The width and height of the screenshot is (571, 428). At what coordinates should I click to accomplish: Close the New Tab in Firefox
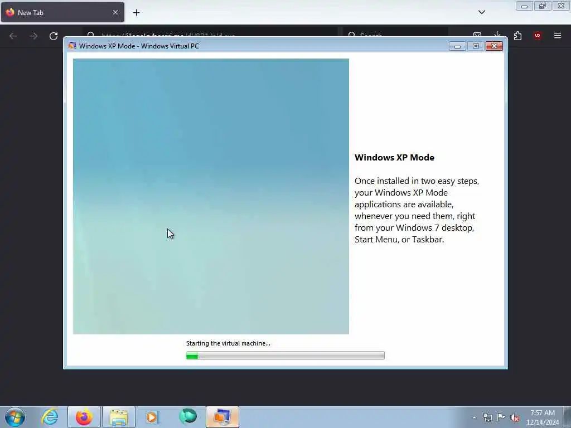click(115, 12)
